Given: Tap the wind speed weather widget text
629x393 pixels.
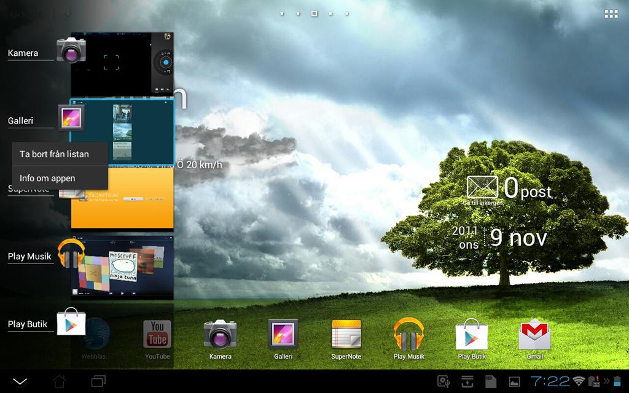Looking at the screenshot, I should tap(200, 165).
